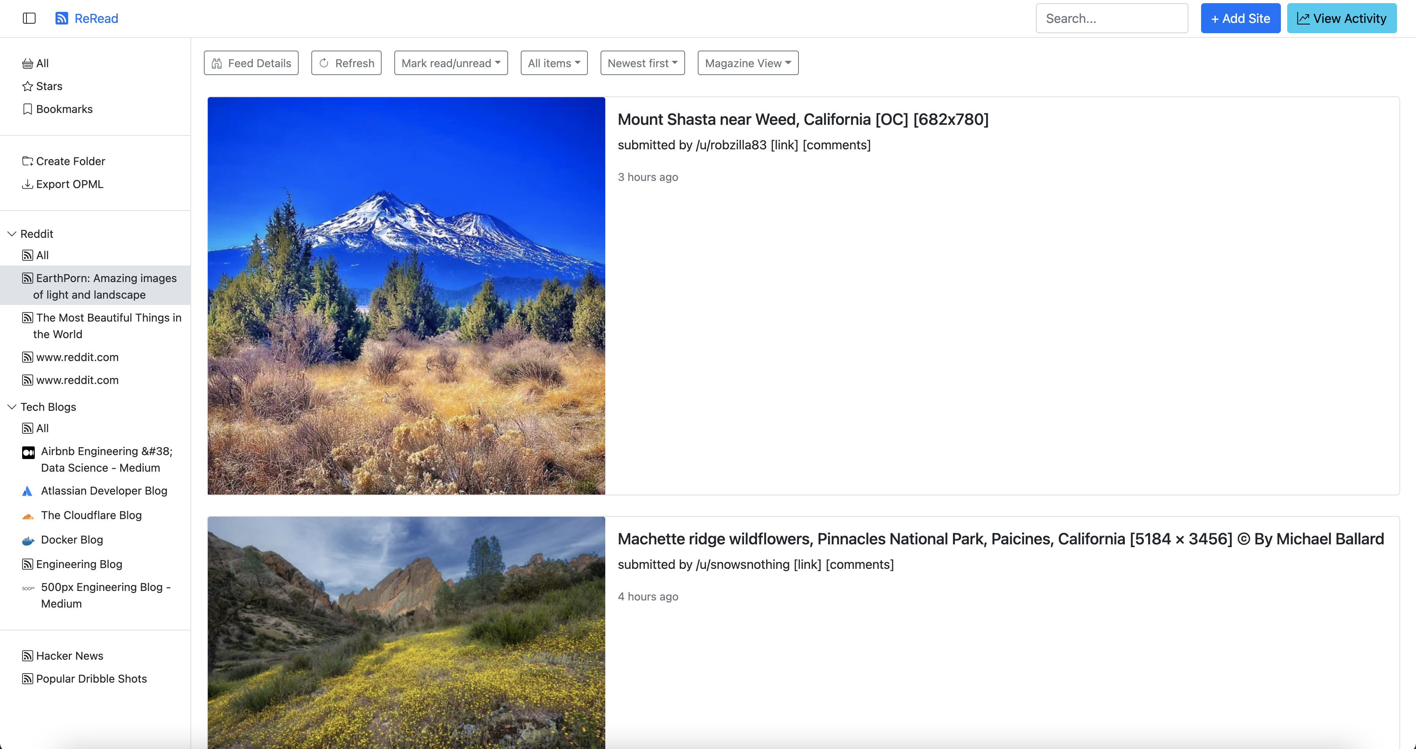Screen dimensions: 1416x749
Task: Click the ReRead RSS logo icon
Action: click(62, 18)
